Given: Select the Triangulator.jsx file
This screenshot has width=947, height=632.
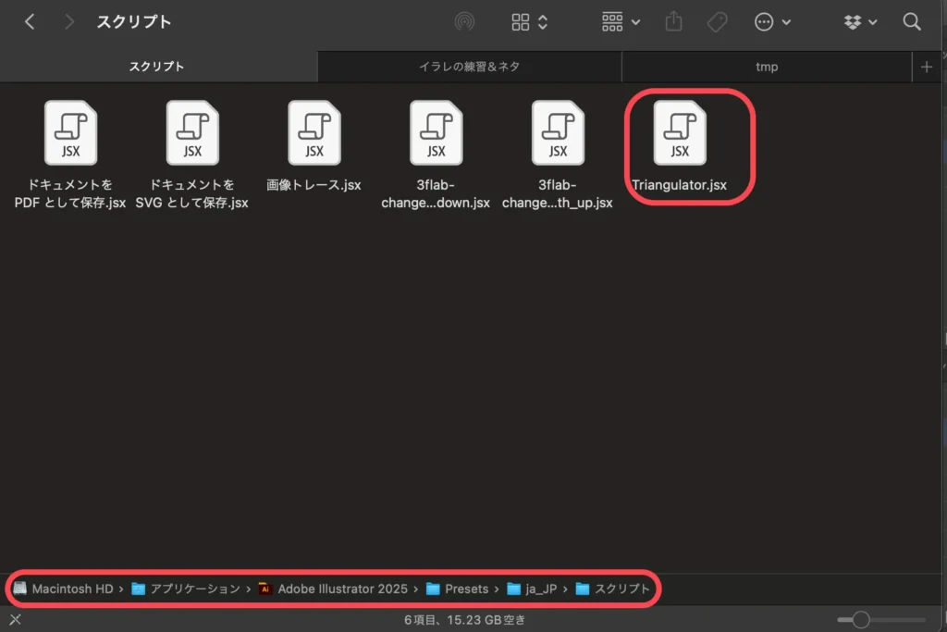Looking at the screenshot, I should 680,134.
